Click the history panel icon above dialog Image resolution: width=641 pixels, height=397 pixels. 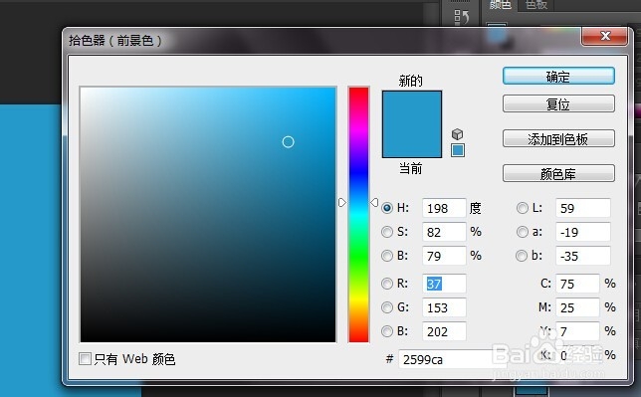(x=461, y=16)
